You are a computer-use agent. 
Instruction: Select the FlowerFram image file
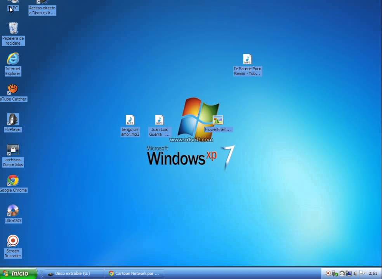(x=218, y=121)
